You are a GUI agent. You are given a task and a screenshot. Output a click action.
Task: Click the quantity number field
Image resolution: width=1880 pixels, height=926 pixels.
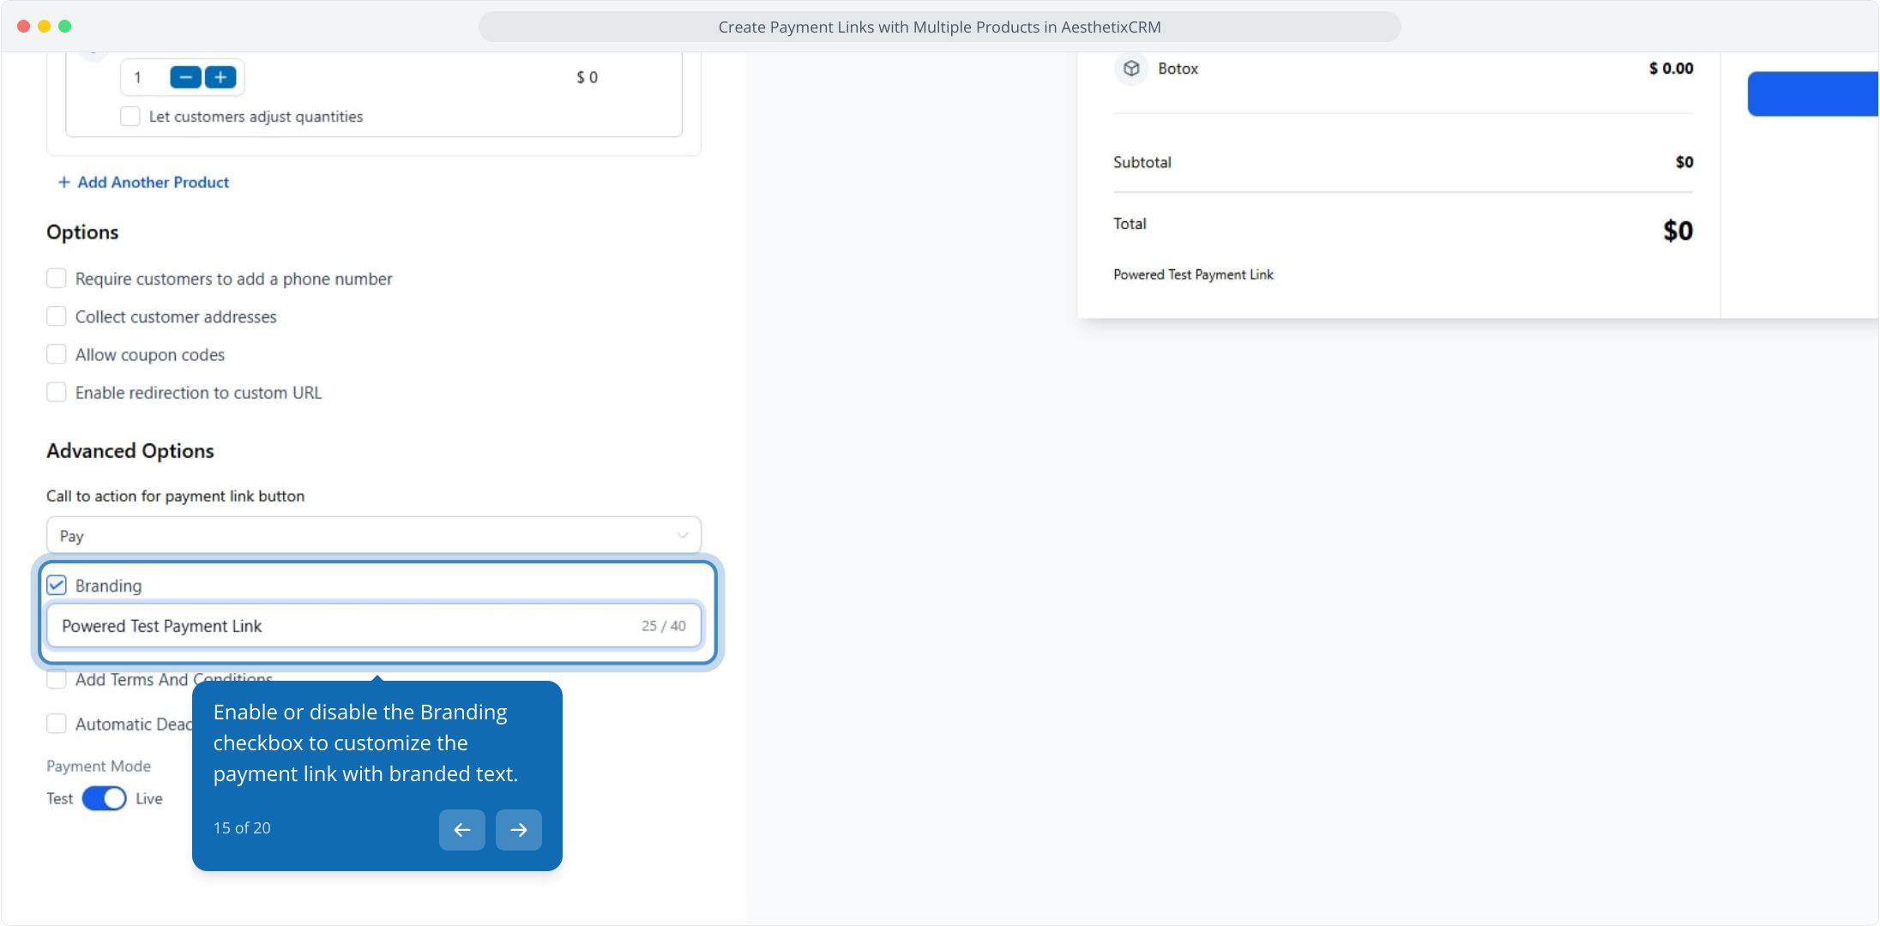coord(142,77)
